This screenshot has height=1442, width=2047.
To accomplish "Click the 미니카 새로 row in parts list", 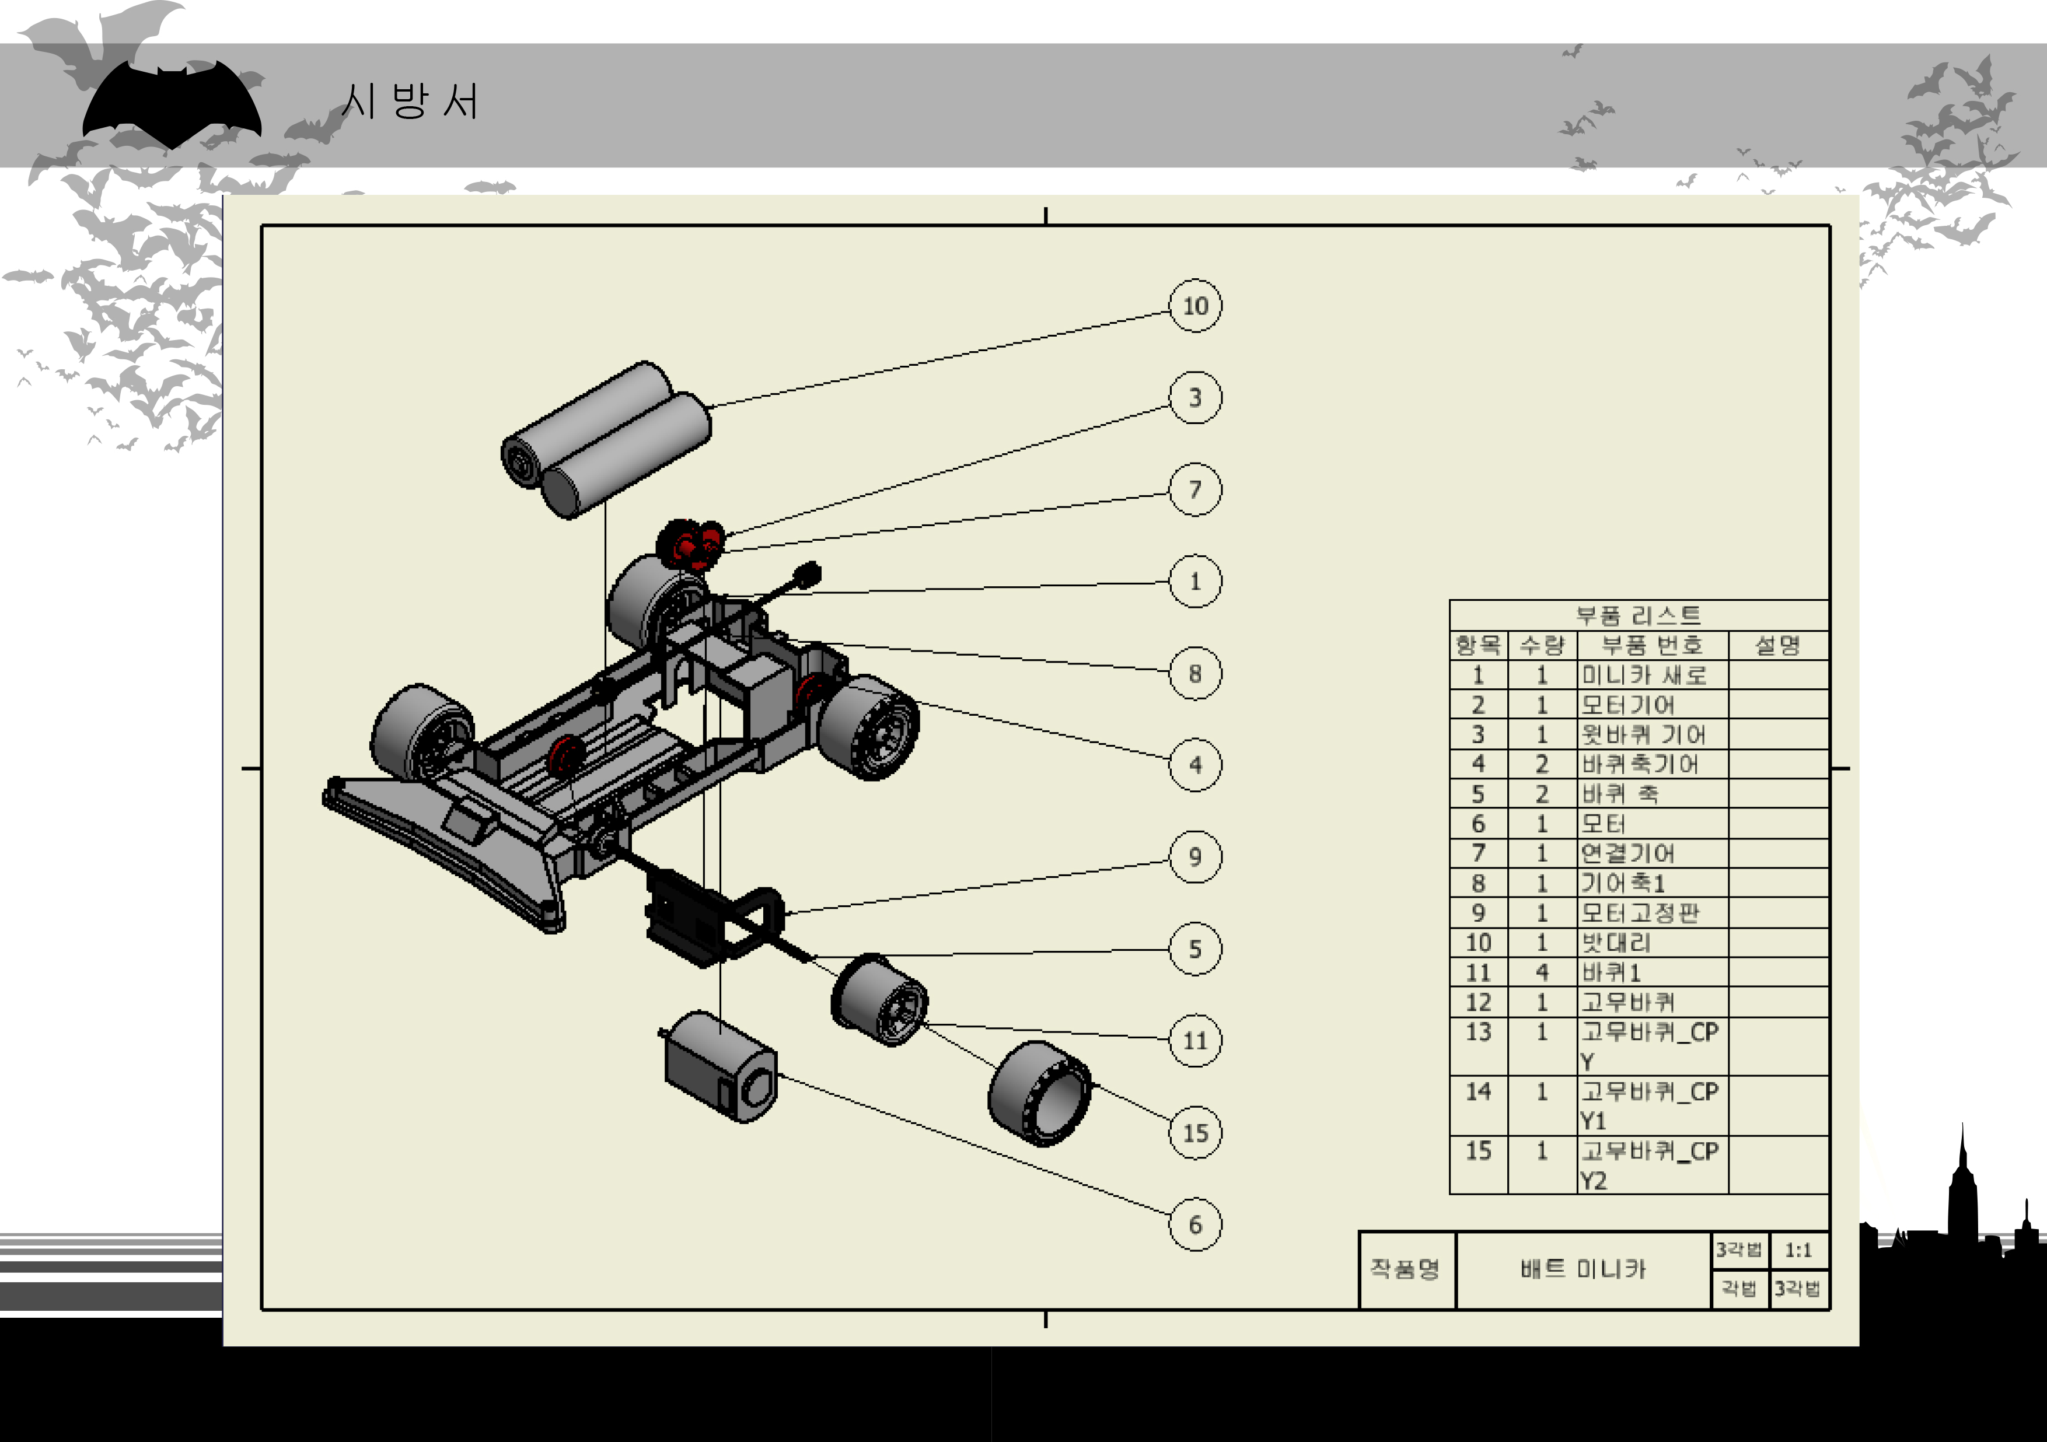I will coord(1644,675).
